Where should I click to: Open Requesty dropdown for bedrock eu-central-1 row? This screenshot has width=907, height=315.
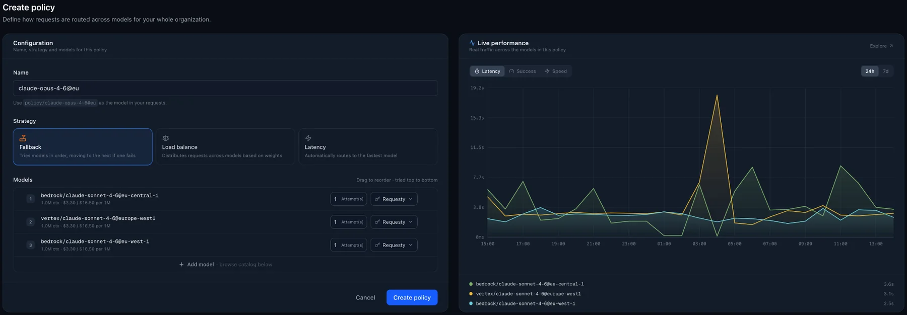[x=394, y=199]
